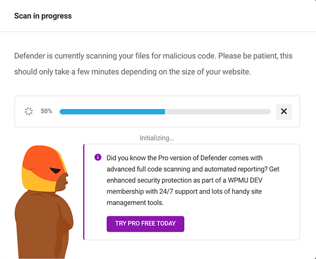Click the purple left border of the notice
Viewport: 316px width, 259px height.
[x=84, y=192]
